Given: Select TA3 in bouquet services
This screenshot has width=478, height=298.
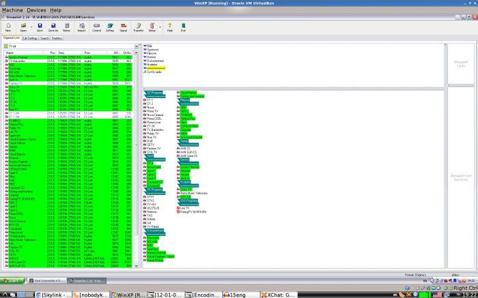Looking at the screenshot, I should [x=150, y=215].
